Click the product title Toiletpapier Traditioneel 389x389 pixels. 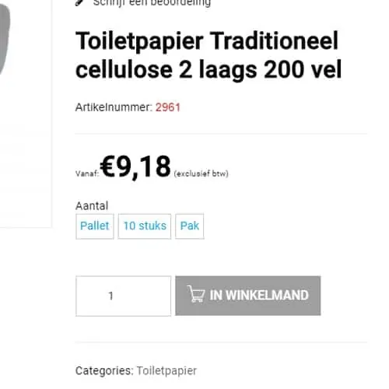click(207, 41)
